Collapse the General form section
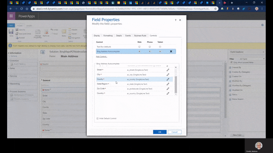This screenshot has width=273, height=153. [42, 80]
